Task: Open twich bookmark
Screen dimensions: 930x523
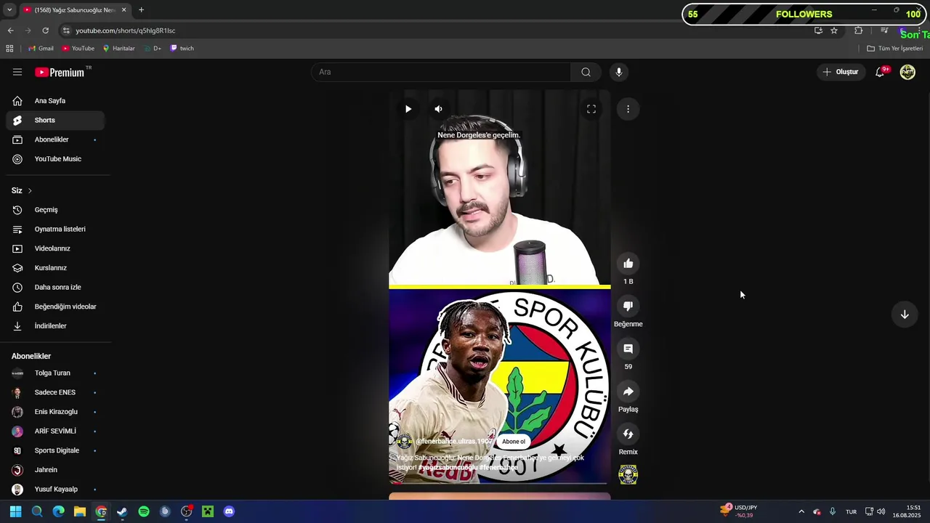Action: click(182, 49)
